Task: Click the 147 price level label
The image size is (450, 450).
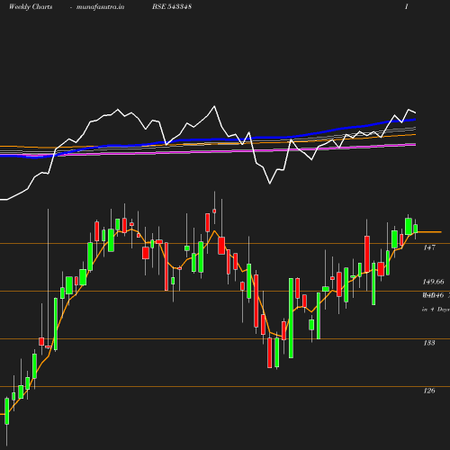Action: pos(429,247)
